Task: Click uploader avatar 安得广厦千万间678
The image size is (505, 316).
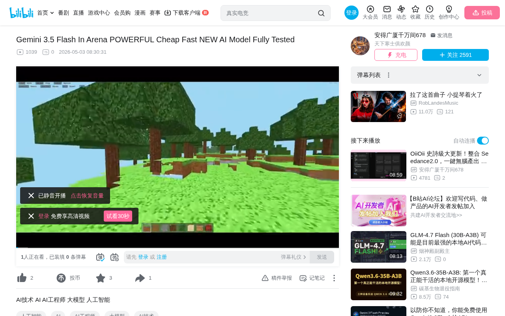Action: point(360,46)
